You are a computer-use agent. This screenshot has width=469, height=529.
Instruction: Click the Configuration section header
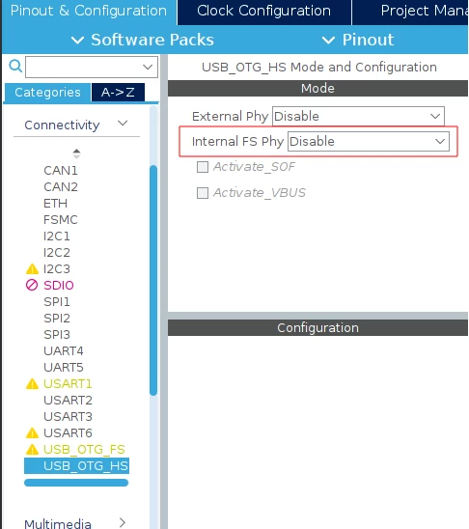pos(317,328)
